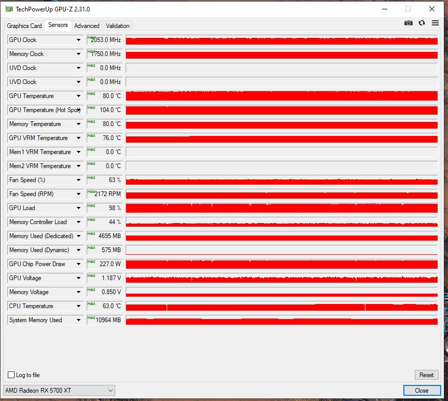Click the Fan Speed 63 % value
Viewport: 448px width, 401px height.
[x=104, y=180]
